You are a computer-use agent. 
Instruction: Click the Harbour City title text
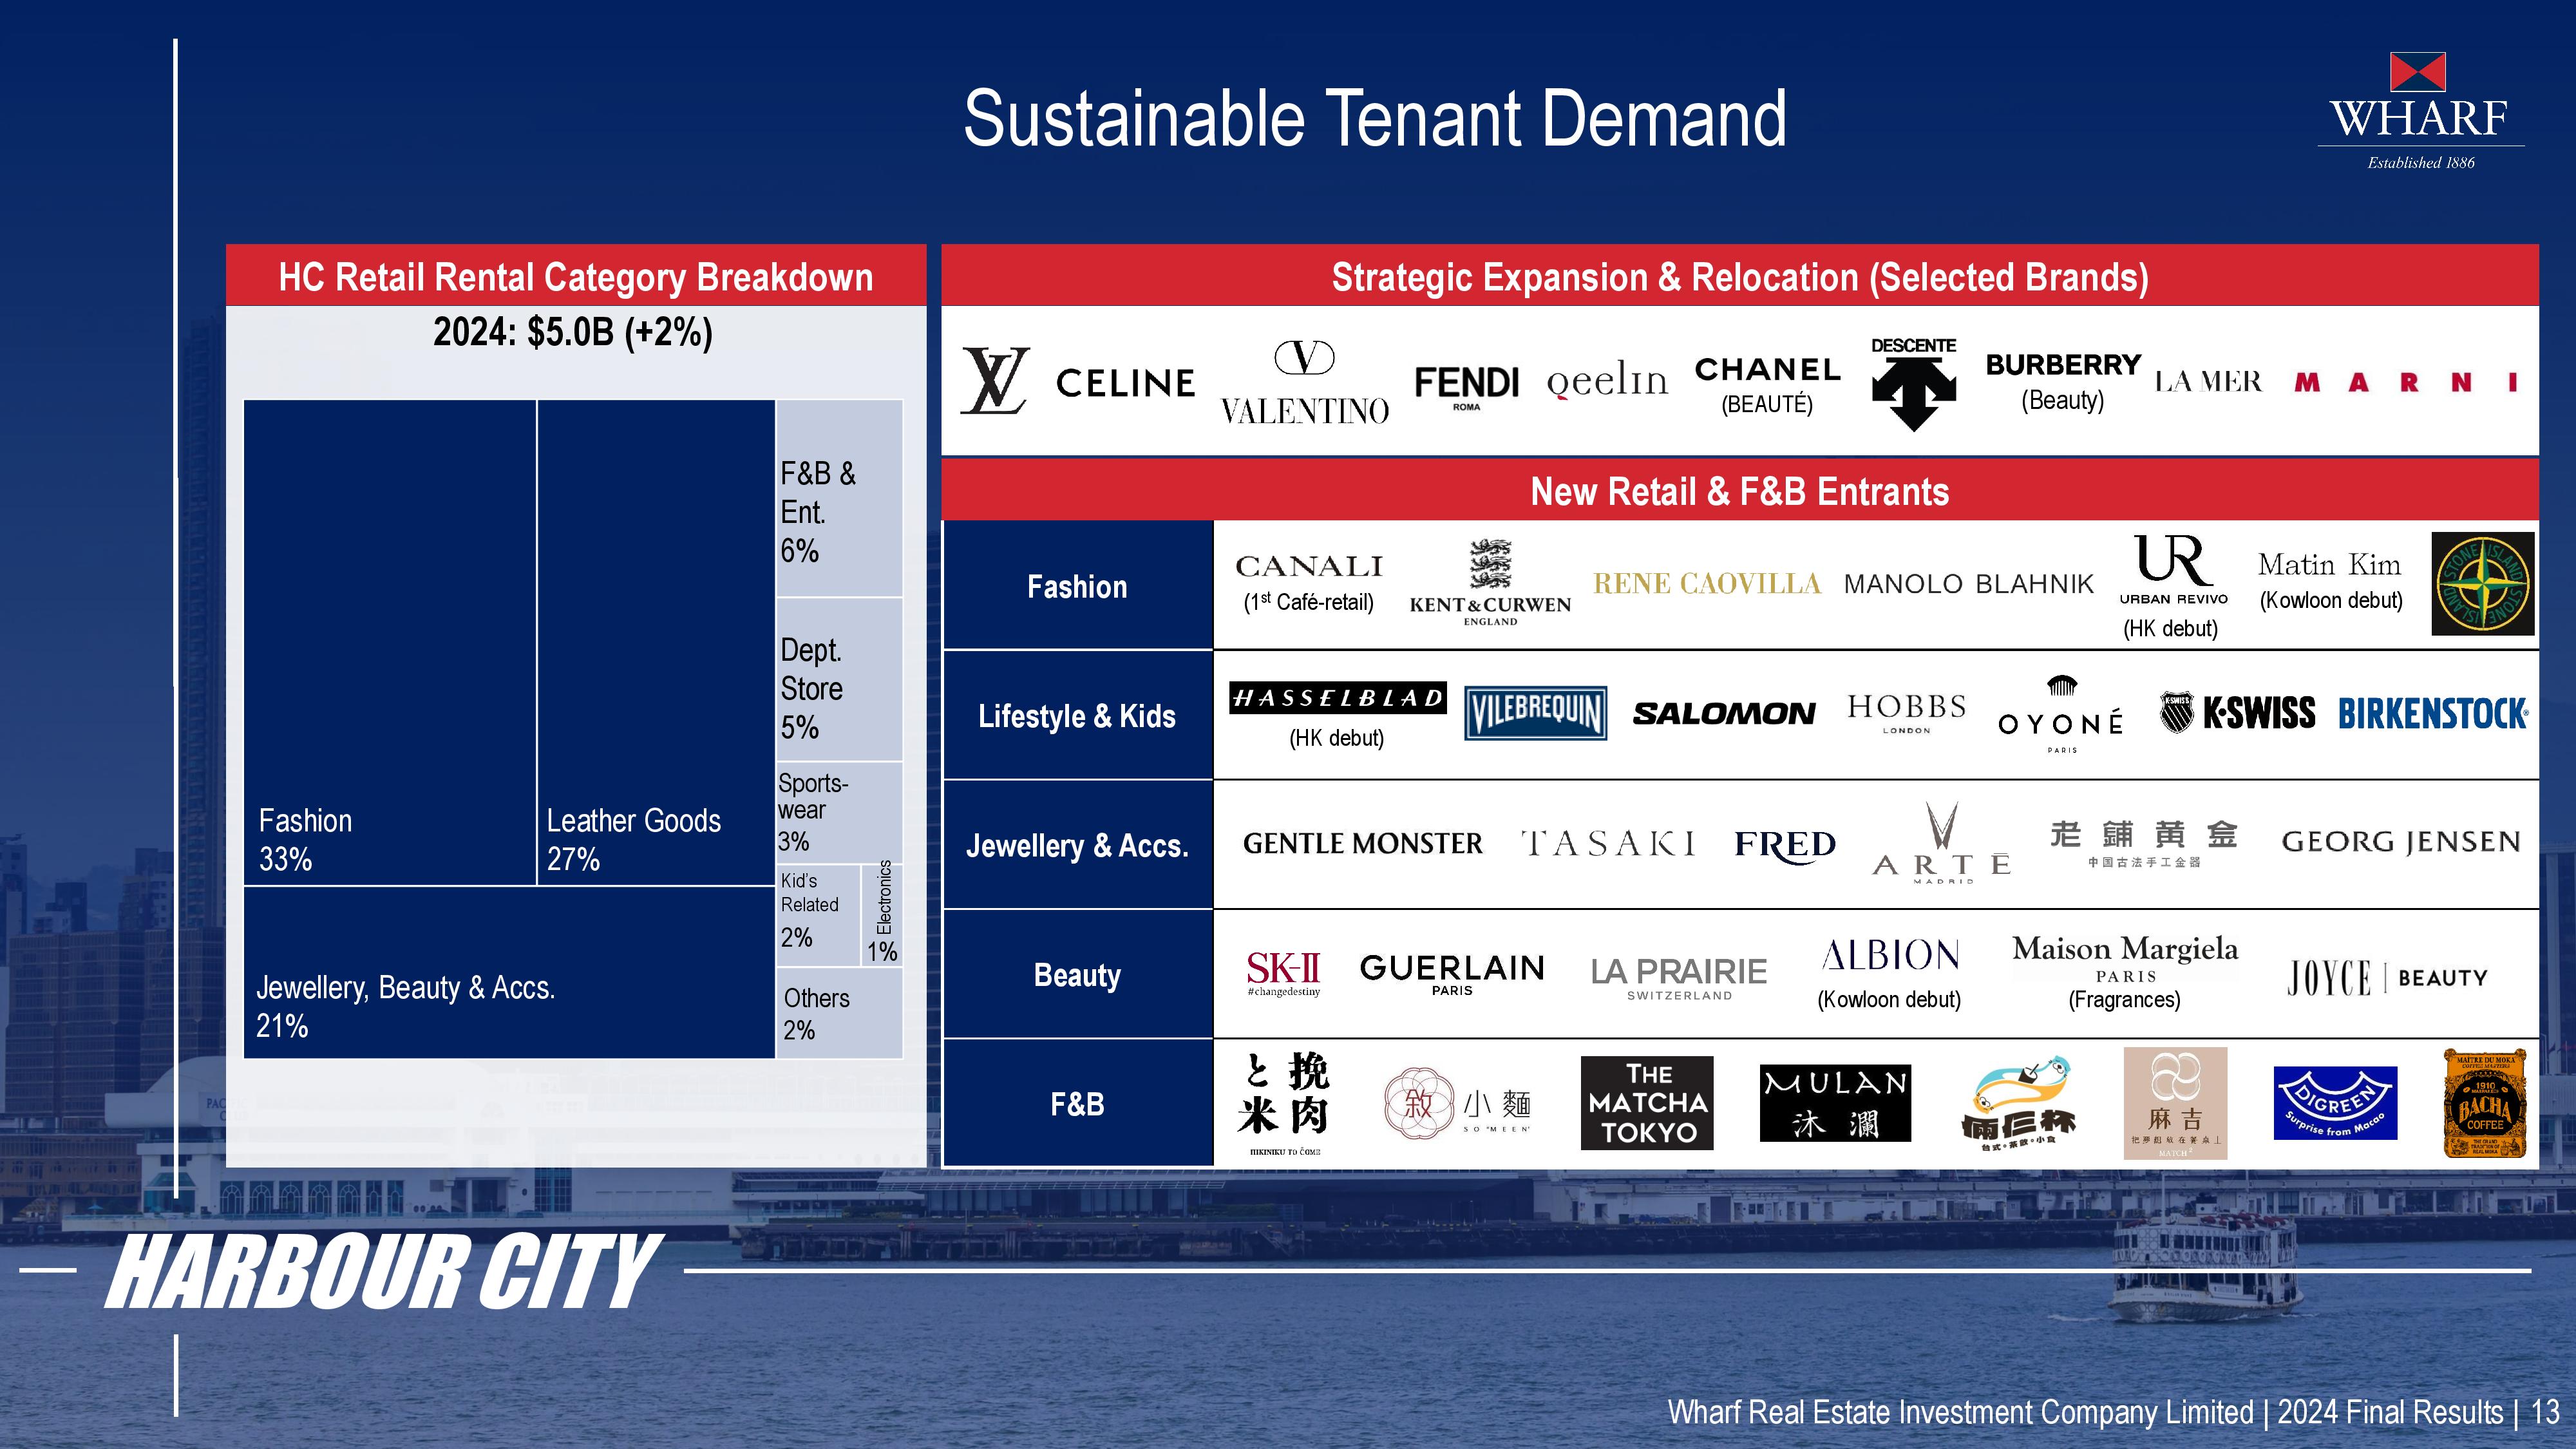[x=383, y=1271]
